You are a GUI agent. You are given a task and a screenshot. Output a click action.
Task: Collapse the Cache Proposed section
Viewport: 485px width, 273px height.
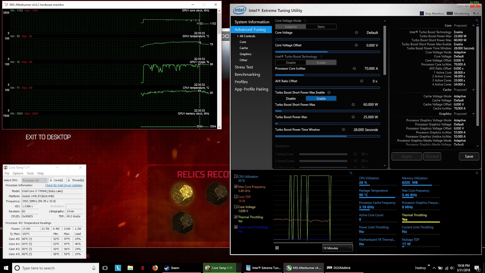[473, 90]
